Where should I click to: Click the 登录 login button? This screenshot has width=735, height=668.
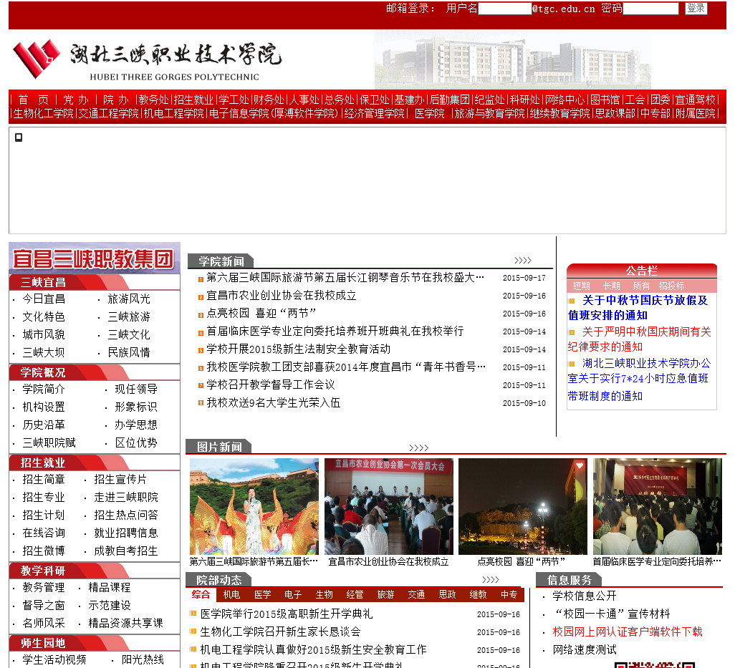(x=696, y=8)
